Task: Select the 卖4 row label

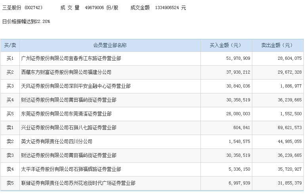Action: pyautogui.click(x=10, y=169)
